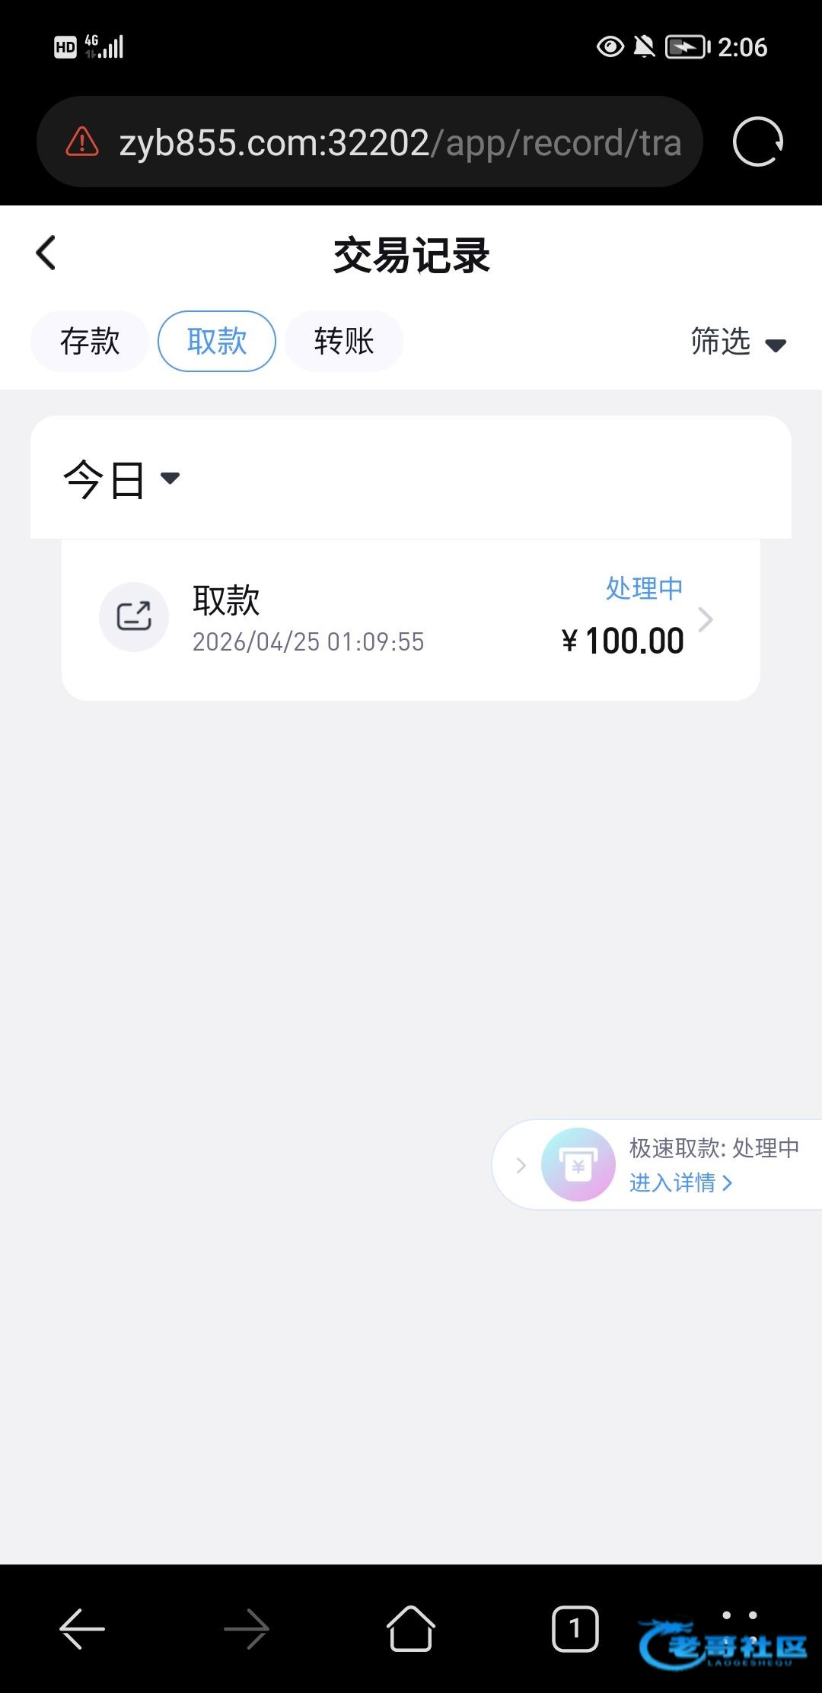Open the 进入详情 link
The width and height of the screenshot is (822, 1693).
click(680, 1183)
